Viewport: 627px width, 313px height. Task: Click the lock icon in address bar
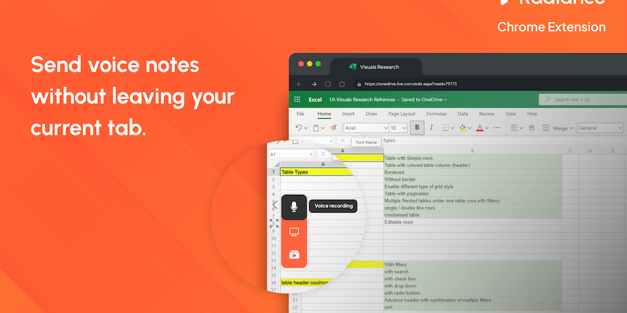pyautogui.click(x=359, y=84)
